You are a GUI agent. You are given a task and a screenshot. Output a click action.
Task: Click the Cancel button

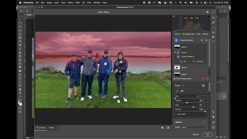coord(196,134)
